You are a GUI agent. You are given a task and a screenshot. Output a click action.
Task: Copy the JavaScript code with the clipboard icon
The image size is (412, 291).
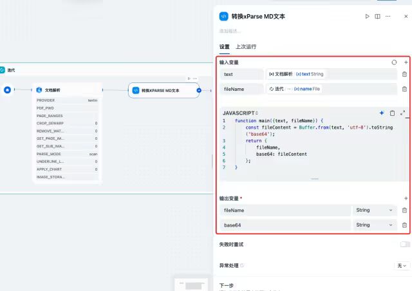tap(392, 113)
